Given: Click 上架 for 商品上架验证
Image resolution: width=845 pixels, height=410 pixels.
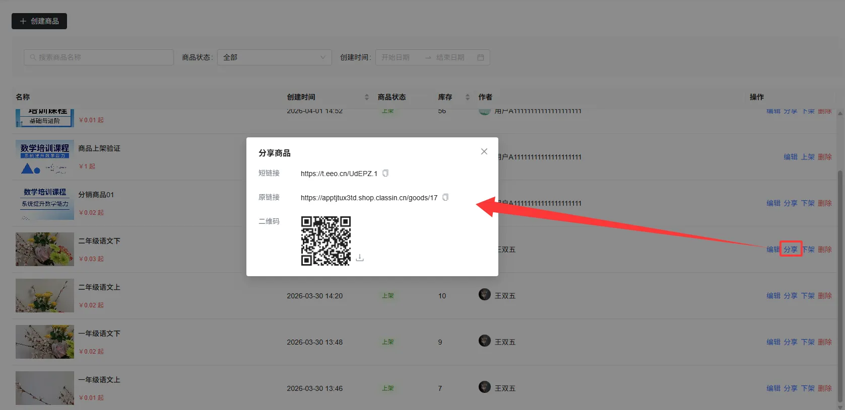Looking at the screenshot, I should tap(808, 157).
